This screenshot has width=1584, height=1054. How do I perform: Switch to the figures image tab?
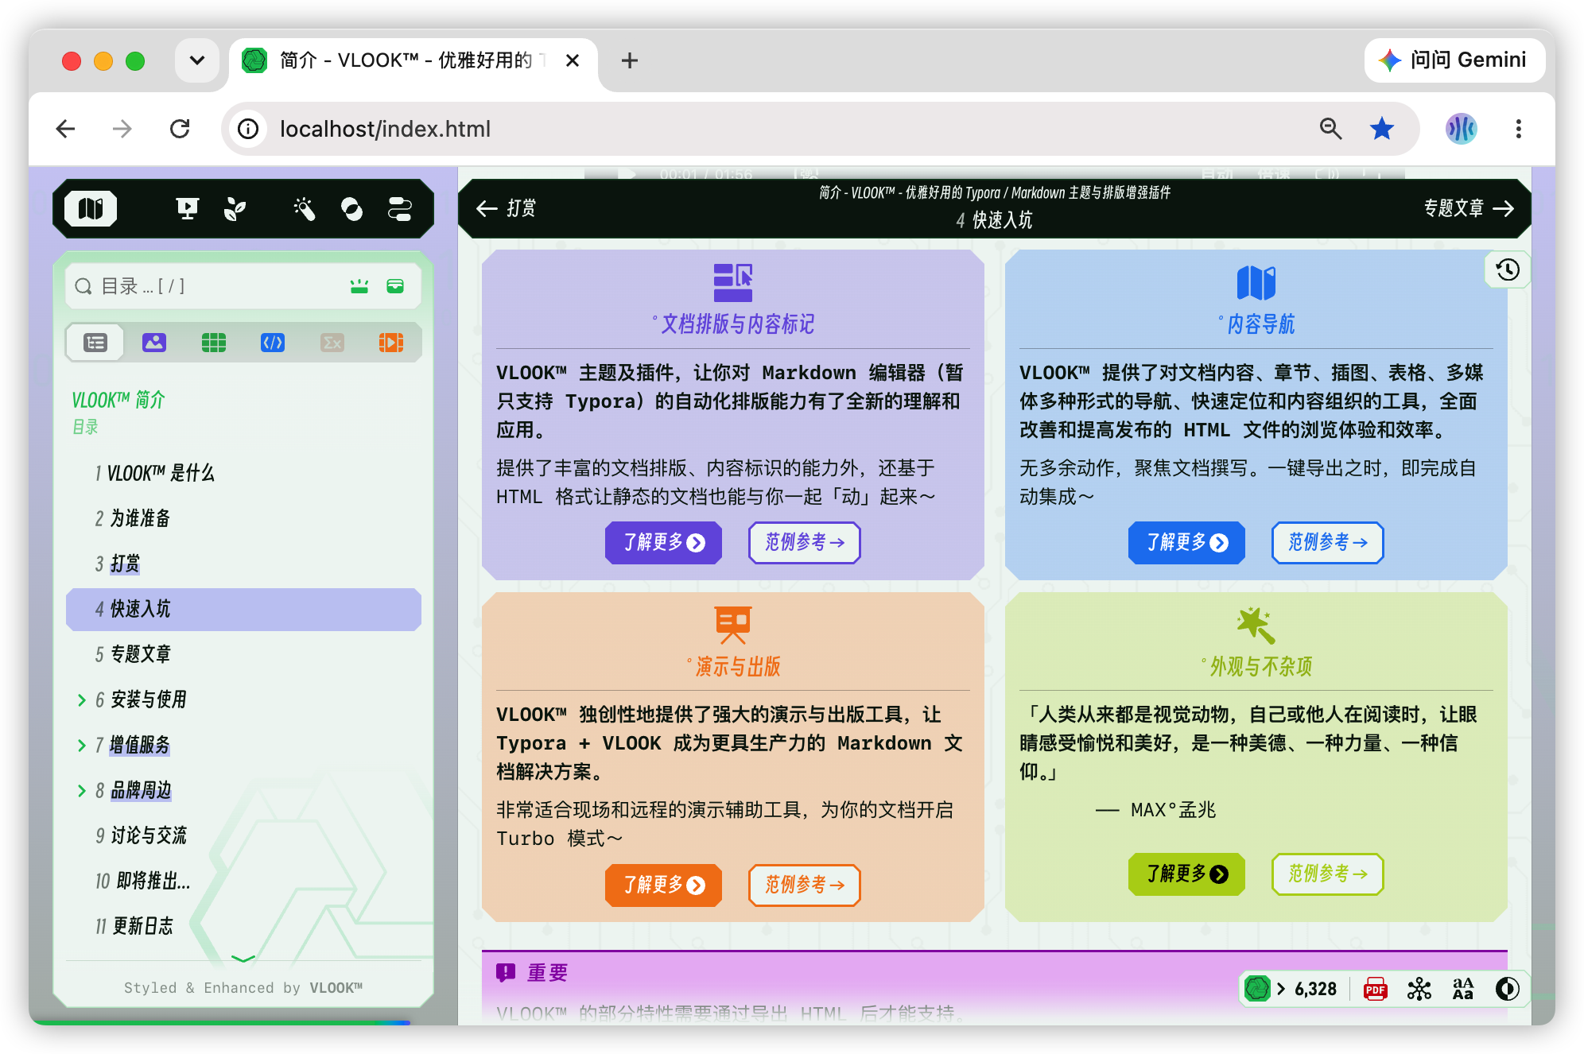click(x=154, y=343)
